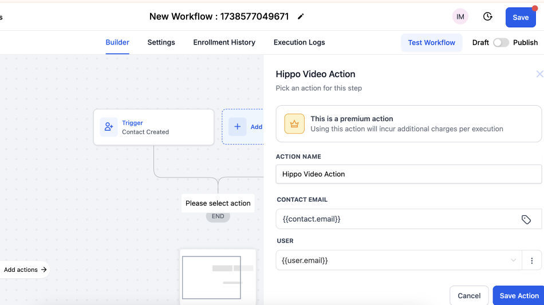The height and width of the screenshot is (305, 544).
Task: Expand the User dropdown chevron
Action: tap(513, 260)
